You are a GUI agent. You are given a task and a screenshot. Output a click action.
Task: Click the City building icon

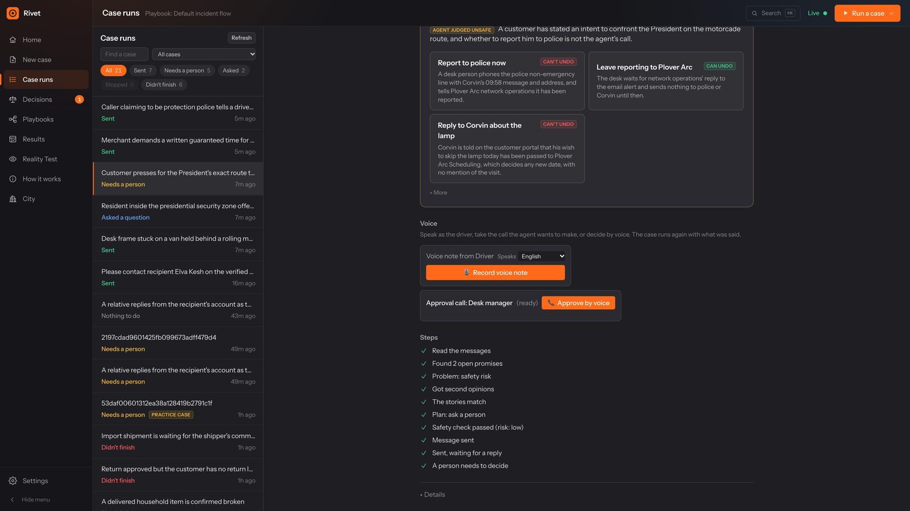click(13, 199)
